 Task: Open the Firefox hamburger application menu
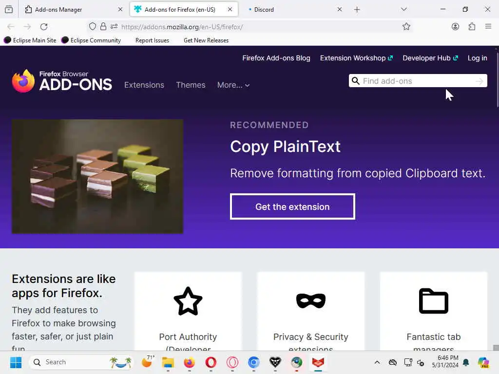(x=488, y=26)
